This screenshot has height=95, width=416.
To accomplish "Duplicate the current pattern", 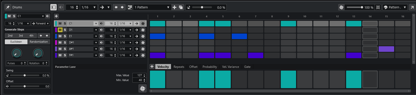I will tap(181, 7).
